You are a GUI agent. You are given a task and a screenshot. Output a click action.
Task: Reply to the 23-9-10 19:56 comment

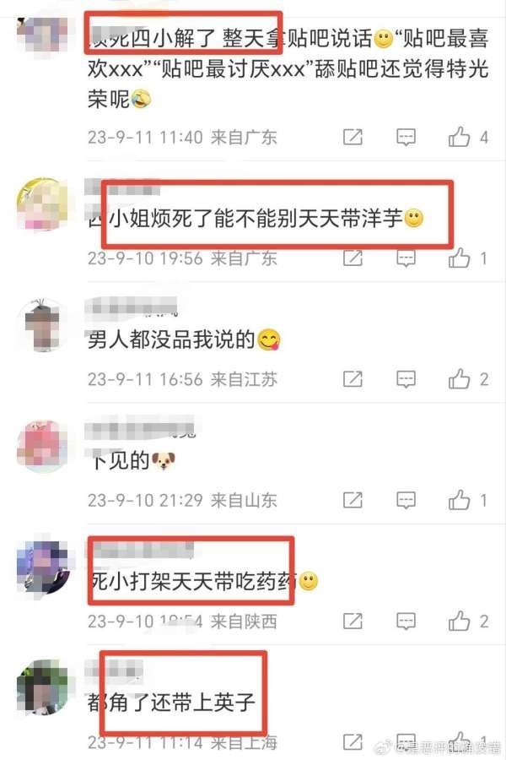coord(406,258)
